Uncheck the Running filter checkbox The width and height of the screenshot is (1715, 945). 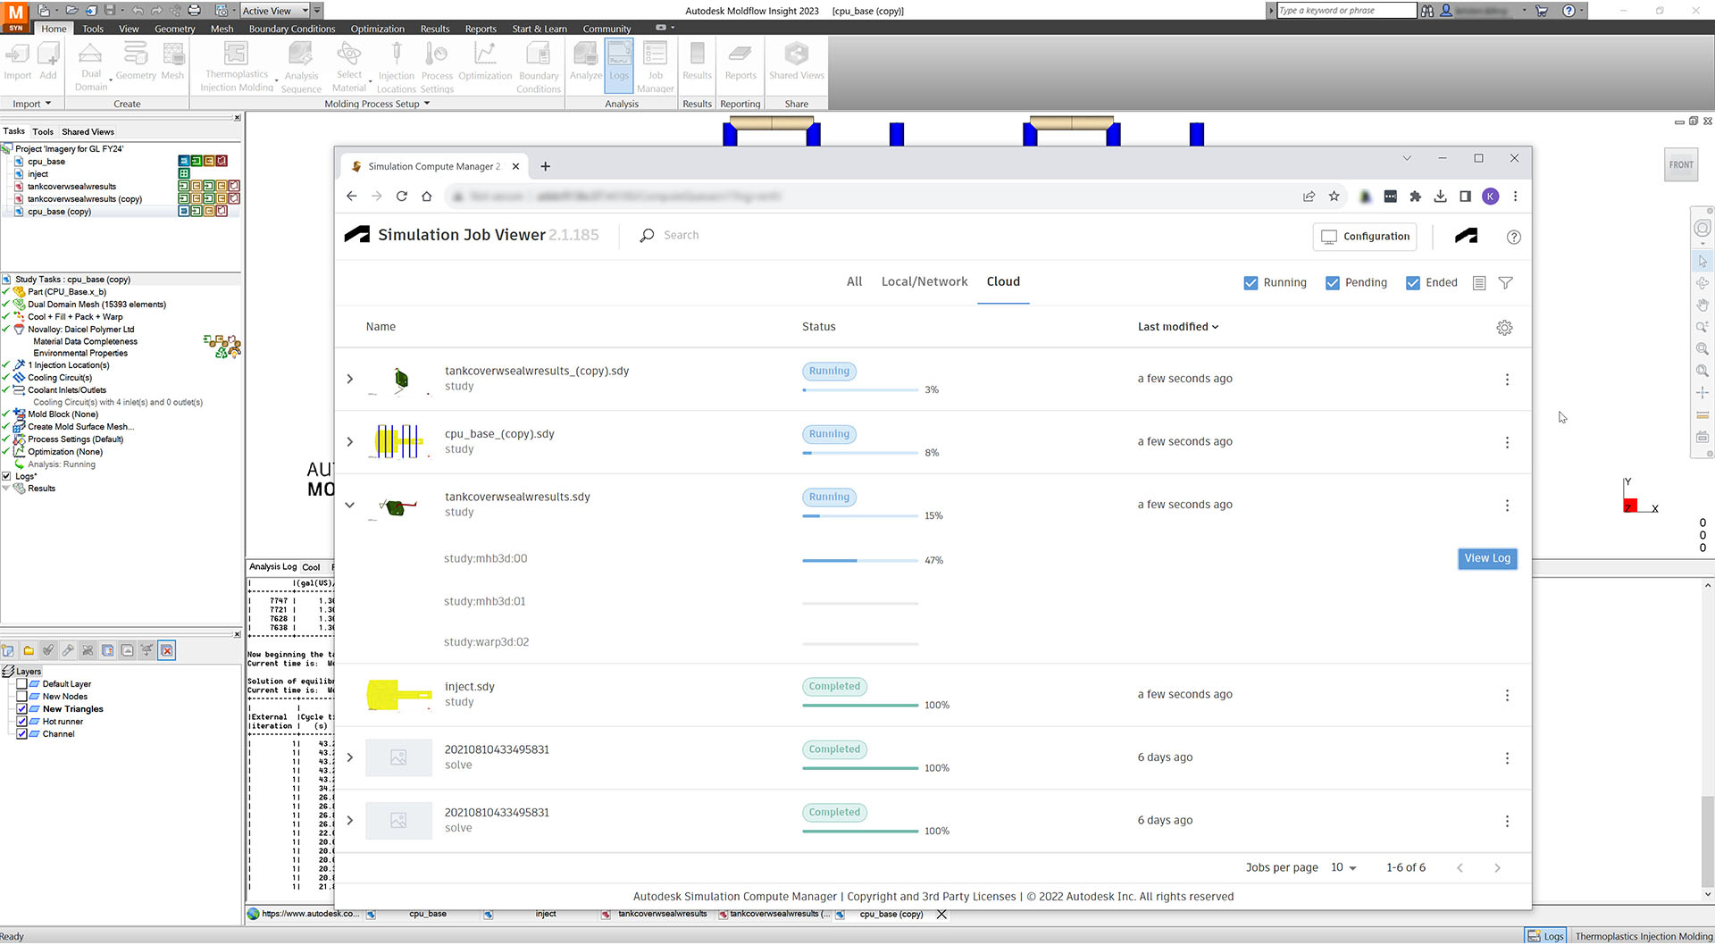1251,283
